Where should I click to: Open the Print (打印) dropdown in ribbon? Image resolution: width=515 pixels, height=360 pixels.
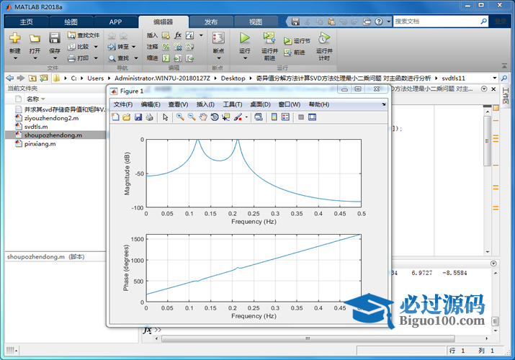tap(94, 58)
